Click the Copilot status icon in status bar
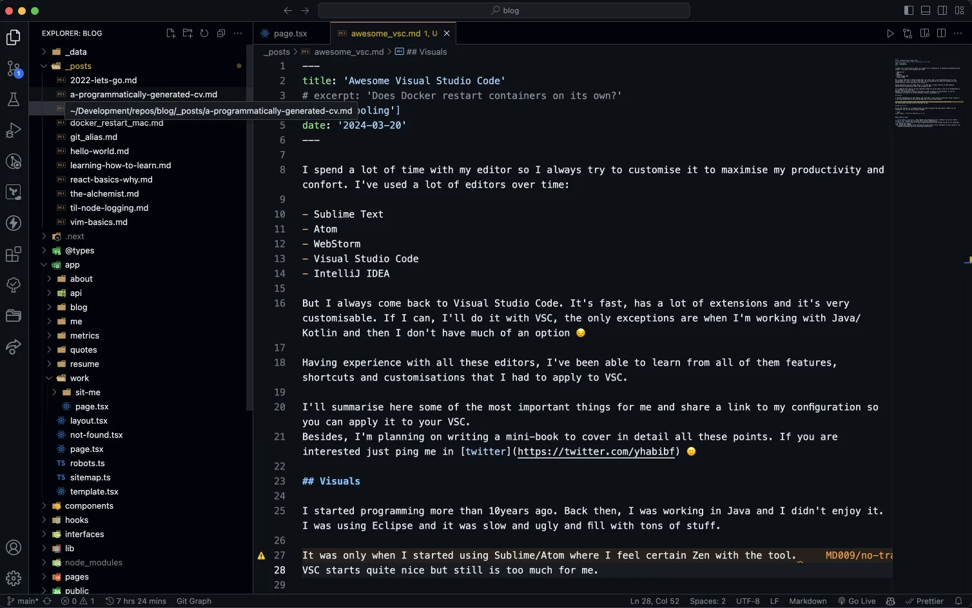972x608 pixels. [891, 601]
